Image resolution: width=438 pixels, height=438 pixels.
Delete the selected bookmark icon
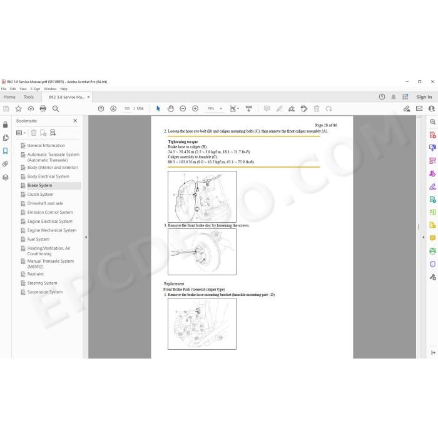point(34,133)
